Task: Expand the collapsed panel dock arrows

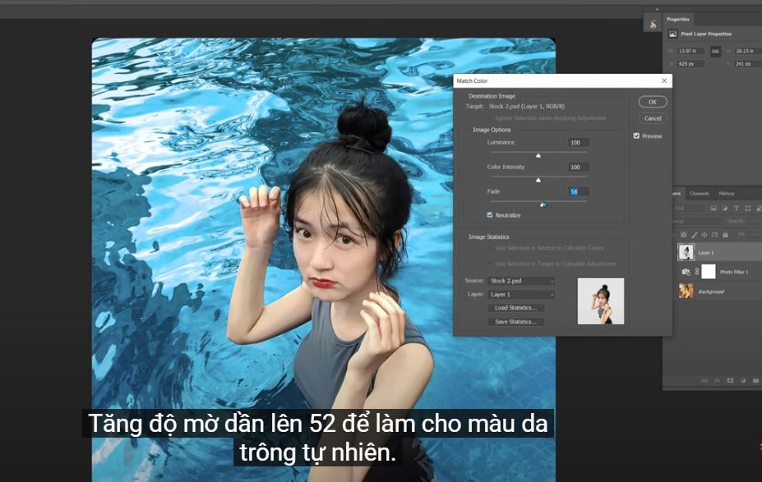Action: 657,9
